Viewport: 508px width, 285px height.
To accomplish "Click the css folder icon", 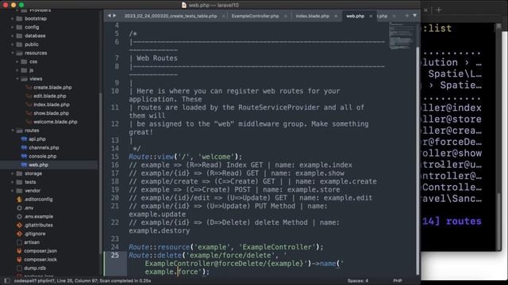I will (24, 62).
